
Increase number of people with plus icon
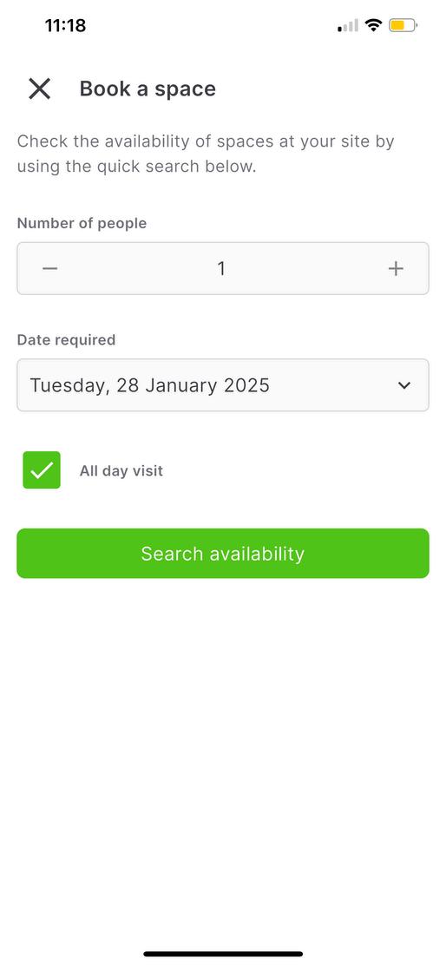pos(396,268)
